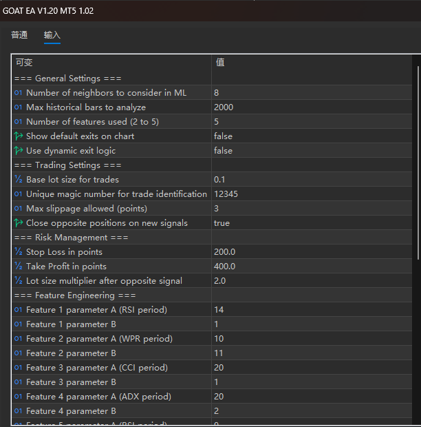Screen dimensions: 421x427
Task: Click the vertical scrollbar thumb
Action: pos(418,163)
